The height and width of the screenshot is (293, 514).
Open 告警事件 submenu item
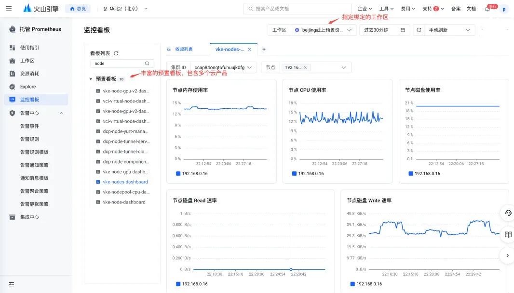click(29, 126)
